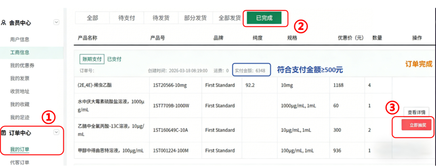Select the 已完成 tab
The image size is (436, 166).
[x=264, y=18]
